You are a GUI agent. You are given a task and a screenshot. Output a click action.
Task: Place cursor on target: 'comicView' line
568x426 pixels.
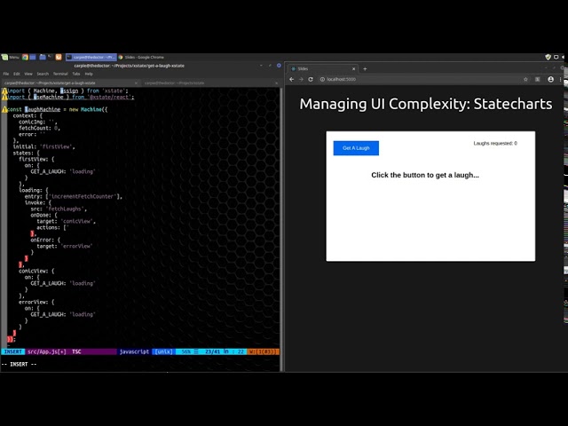click(66, 221)
